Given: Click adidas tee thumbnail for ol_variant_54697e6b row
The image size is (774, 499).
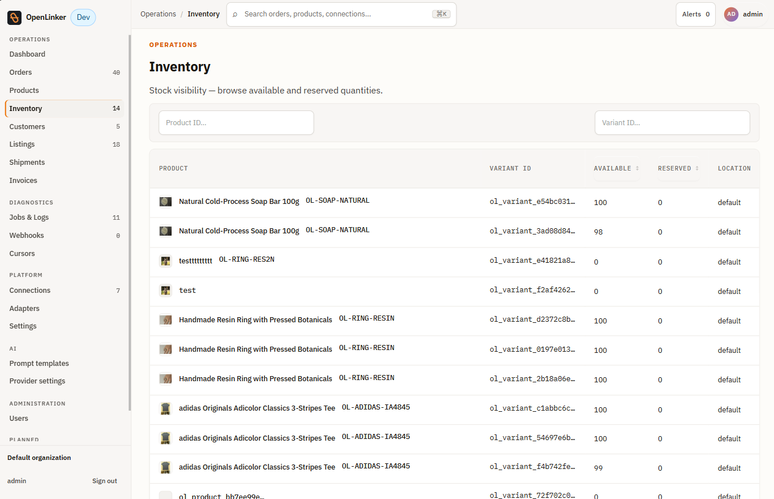Looking at the screenshot, I should click(x=165, y=438).
